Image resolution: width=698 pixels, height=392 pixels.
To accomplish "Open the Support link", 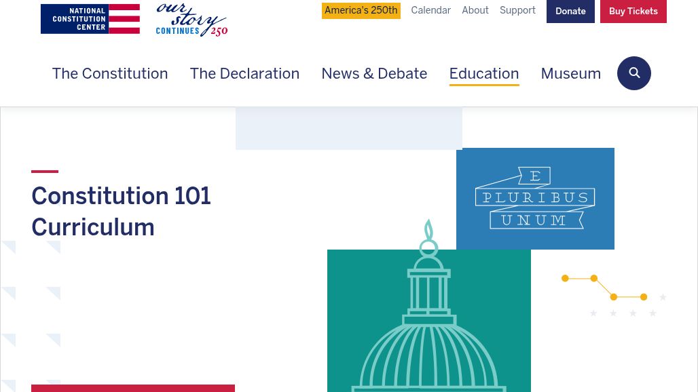I will (x=517, y=11).
